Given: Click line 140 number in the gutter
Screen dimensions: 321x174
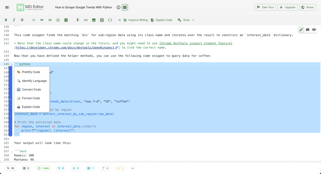Looking at the screenshot, I should coord(7,35).
